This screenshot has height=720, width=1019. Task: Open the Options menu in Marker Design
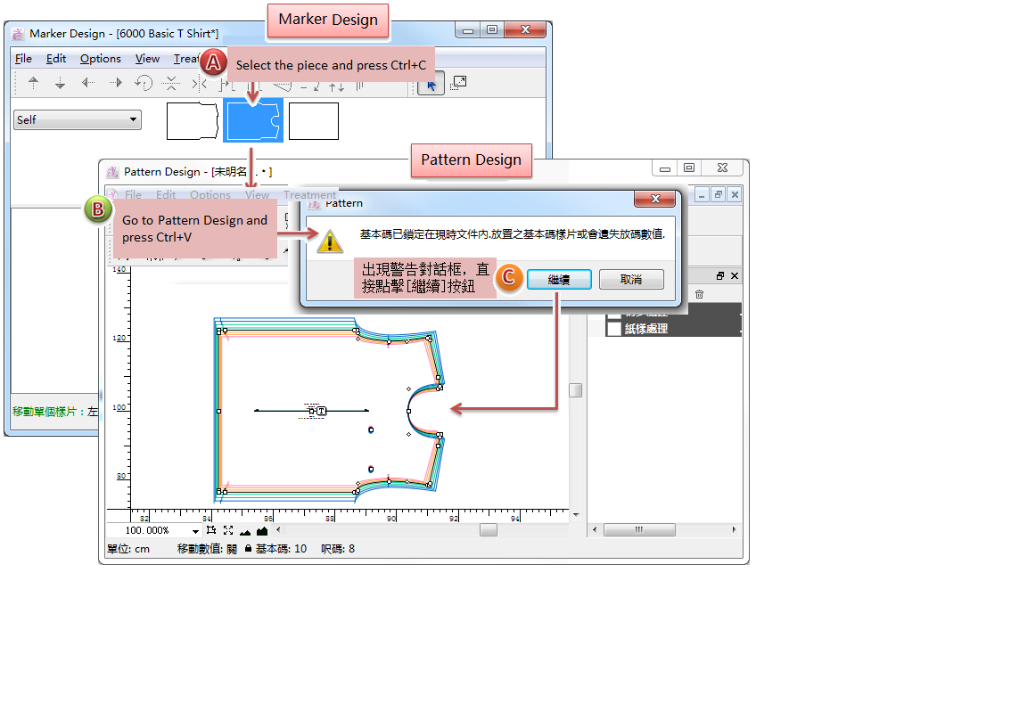click(100, 59)
